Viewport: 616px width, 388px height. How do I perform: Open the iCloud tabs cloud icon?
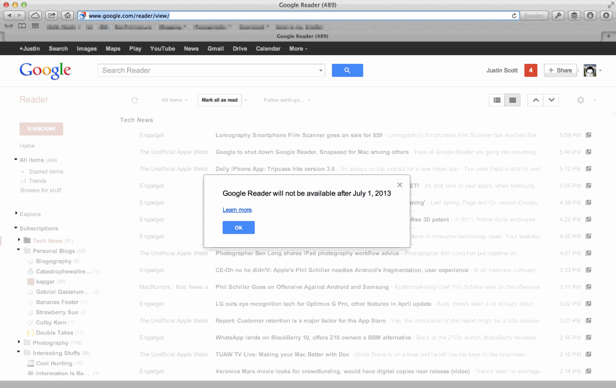pos(35,15)
